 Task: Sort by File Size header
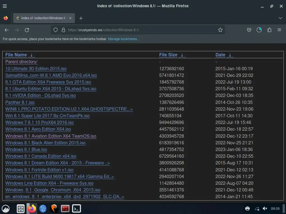point(168,55)
